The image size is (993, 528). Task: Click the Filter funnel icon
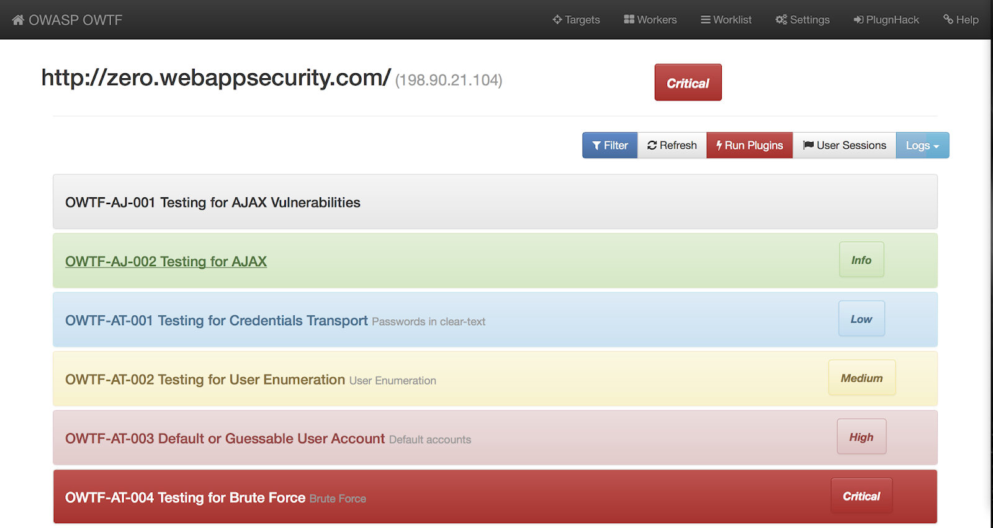(596, 146)
